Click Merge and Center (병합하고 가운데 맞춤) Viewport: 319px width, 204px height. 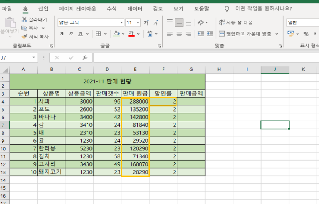[245, 34]
